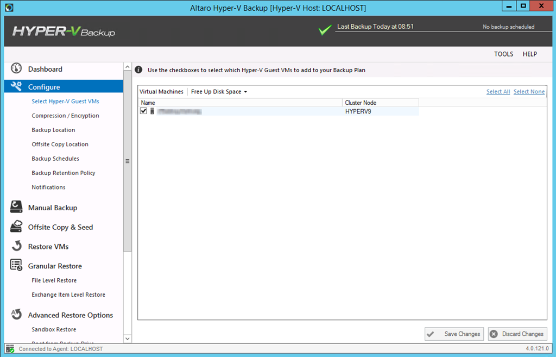Image resolution: width=556 pixels, height=357 pixels.
Task: Click the VM server icon in the HYPERV9 row
Action: (x=152, y=111)
